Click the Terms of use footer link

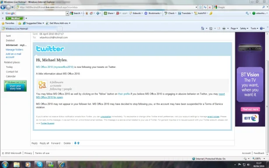(42, 153)
